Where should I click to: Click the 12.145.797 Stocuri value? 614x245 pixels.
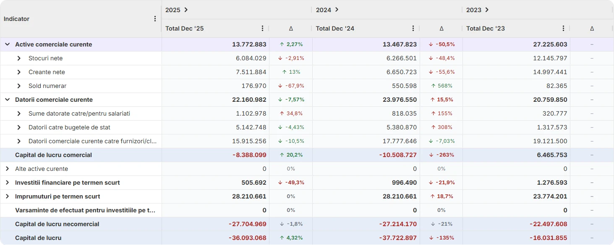[550, 58]
